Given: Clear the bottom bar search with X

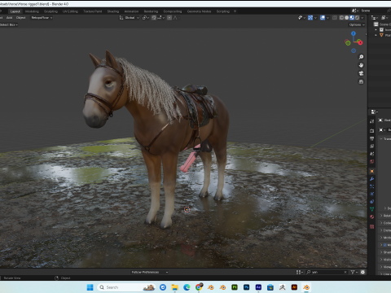Looking at the screenshot, I should 345,272.
